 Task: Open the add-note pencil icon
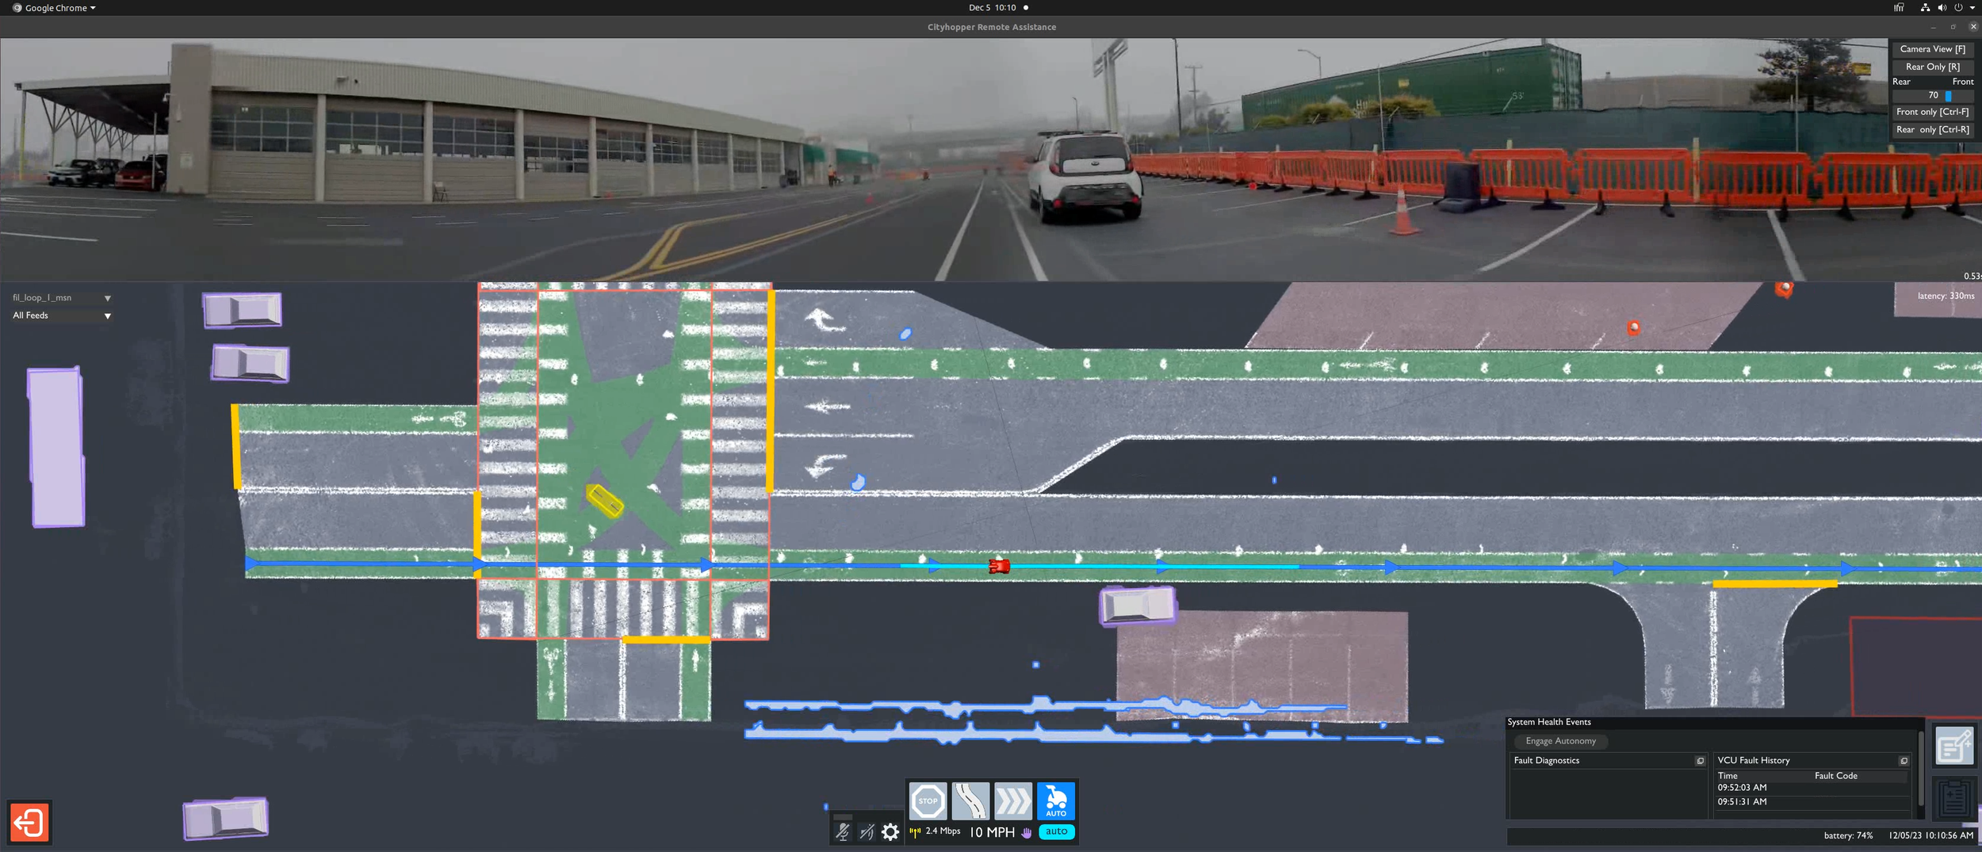[1954, 746]
